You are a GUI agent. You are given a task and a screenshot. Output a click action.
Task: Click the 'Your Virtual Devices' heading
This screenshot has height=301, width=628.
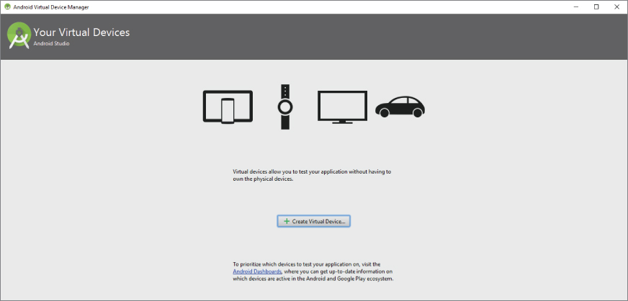point(81,32)
